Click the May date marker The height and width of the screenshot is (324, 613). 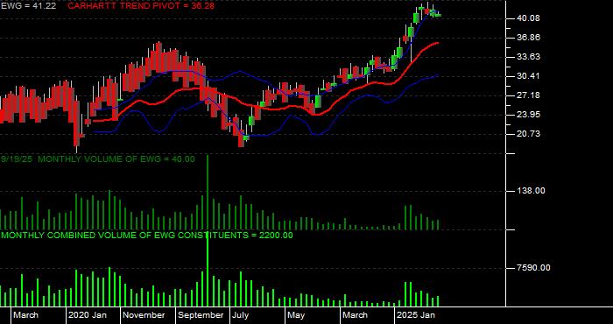click(296, 315)
